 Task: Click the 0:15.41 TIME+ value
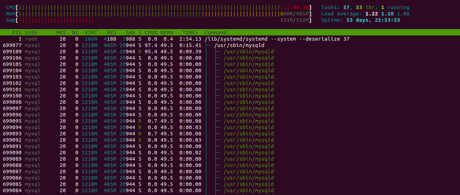[190, 45]
